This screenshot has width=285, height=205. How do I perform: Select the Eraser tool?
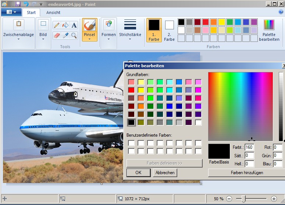pyautogui.click(x=57, y=35)
